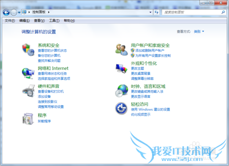Maximize the Control Panel window
The width and height of the screenshot is (229, 166).
(211, 3)
